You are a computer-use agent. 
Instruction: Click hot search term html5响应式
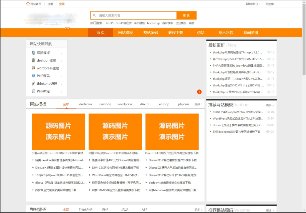pyautogui.click(x=124, y=23)
